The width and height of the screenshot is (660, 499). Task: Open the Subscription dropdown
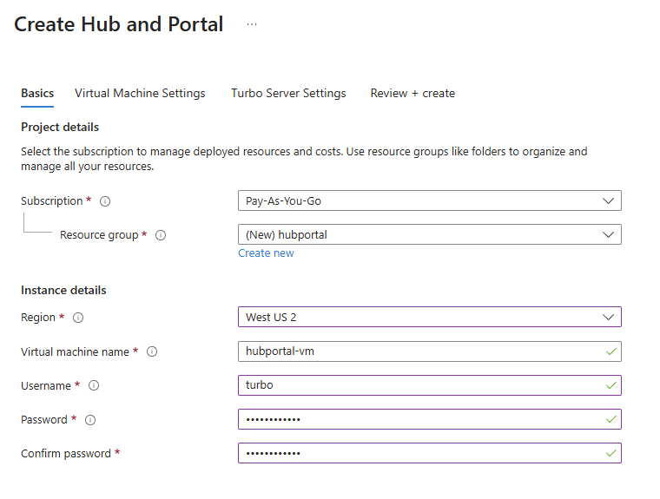pos(429,201)
